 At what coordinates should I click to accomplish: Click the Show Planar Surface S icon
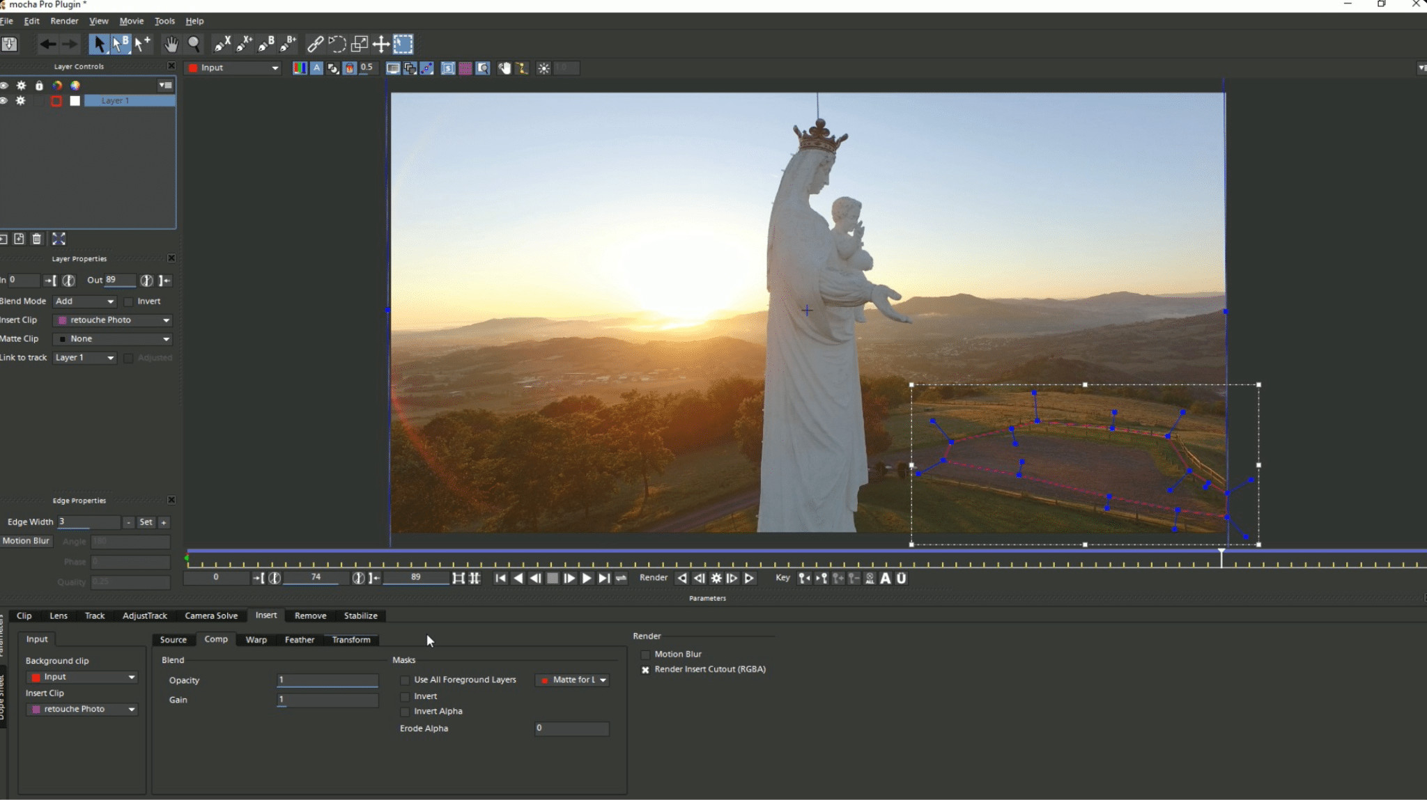(x=448, y=68)
